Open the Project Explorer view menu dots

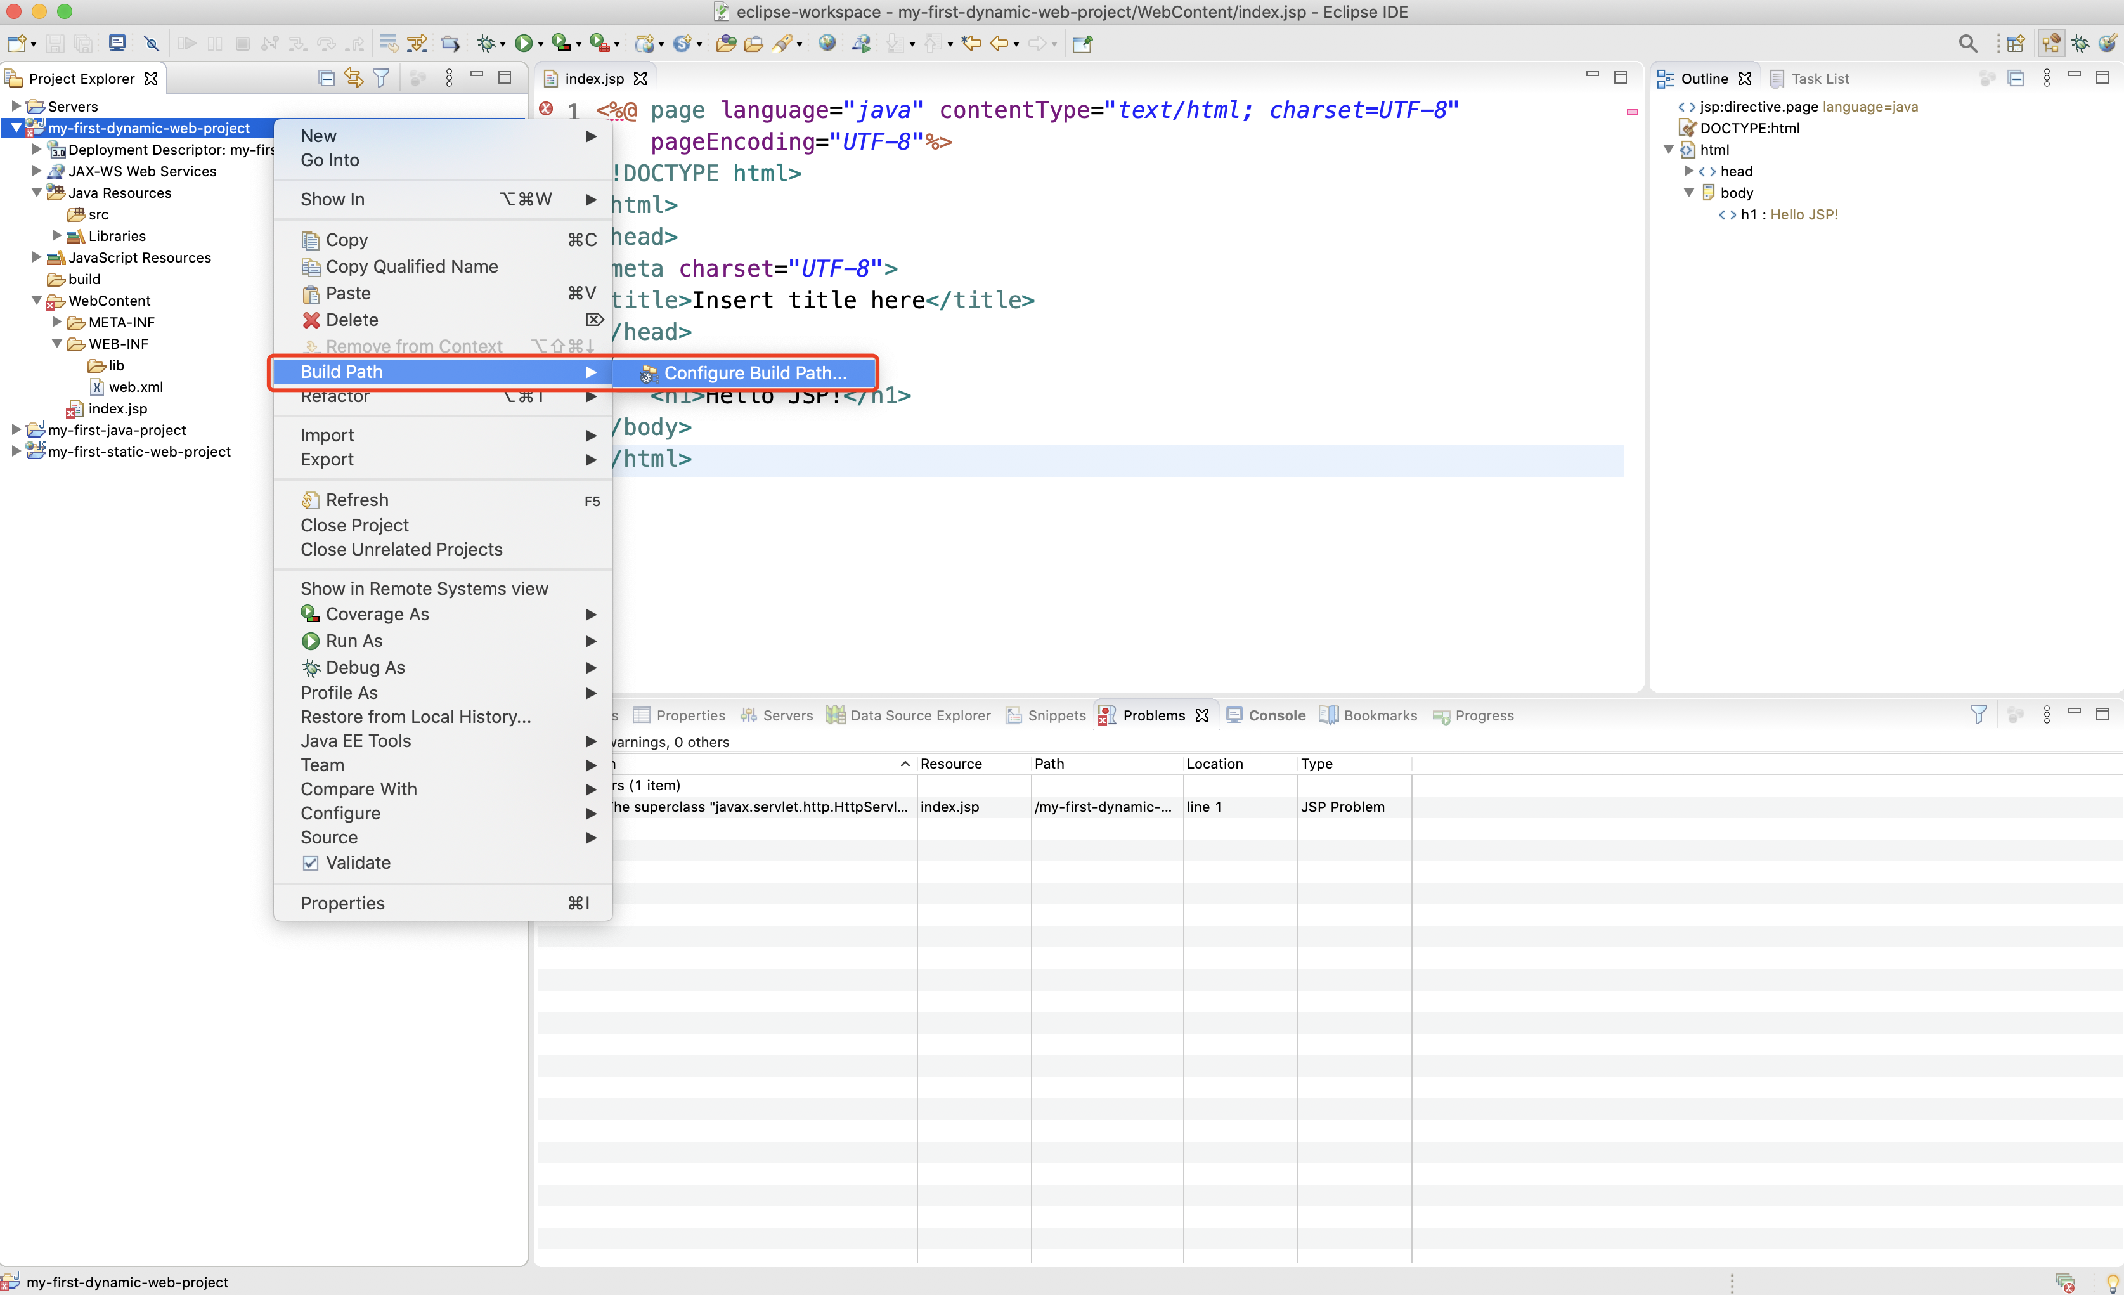coord(449,79)
